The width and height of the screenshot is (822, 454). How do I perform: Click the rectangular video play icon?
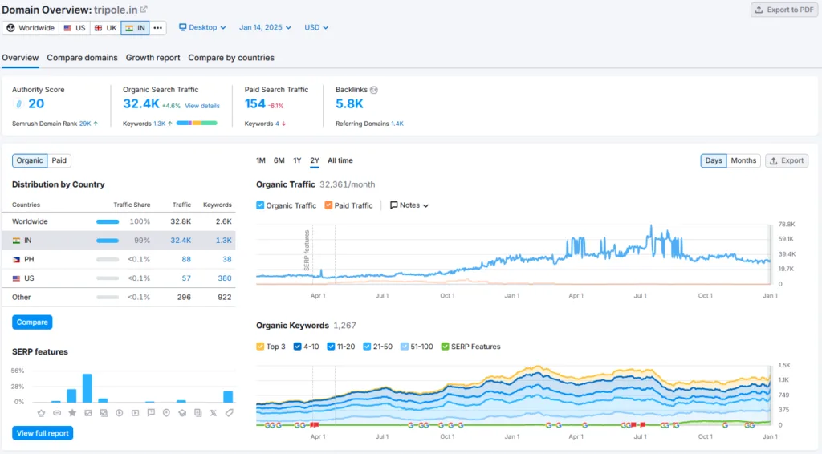tap(135, 412)
